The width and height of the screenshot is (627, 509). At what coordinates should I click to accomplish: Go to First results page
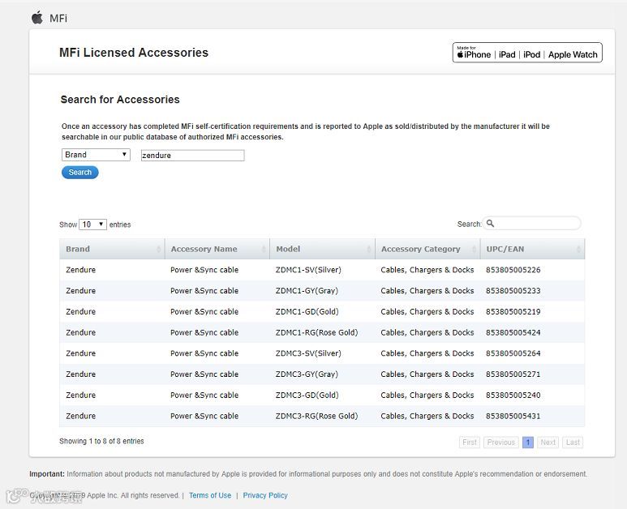click(x=470, y=443)
